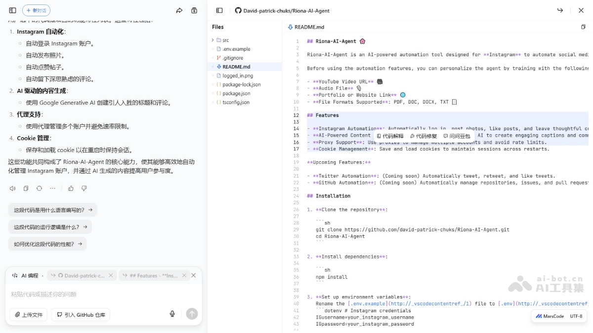Choose 代码修复 from the floating toolbar

pos(424,136)
